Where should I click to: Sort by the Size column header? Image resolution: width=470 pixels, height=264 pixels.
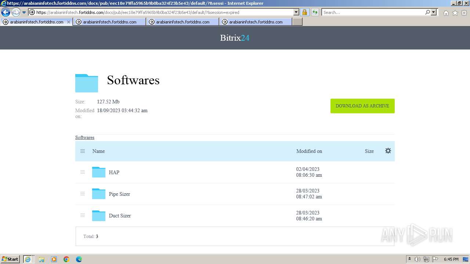coord(369,151)
